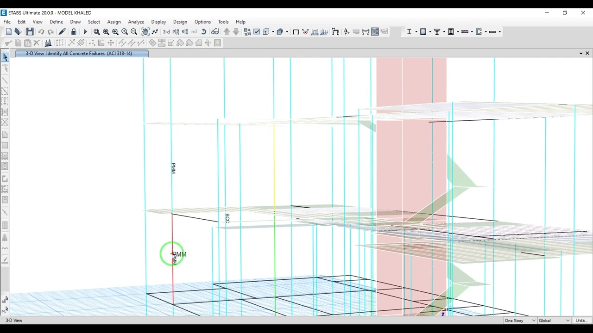Image resolution: width=593 pixels, height=333 pixels.
Task: Click the Select All 'all' button
Action: [5, 300]
